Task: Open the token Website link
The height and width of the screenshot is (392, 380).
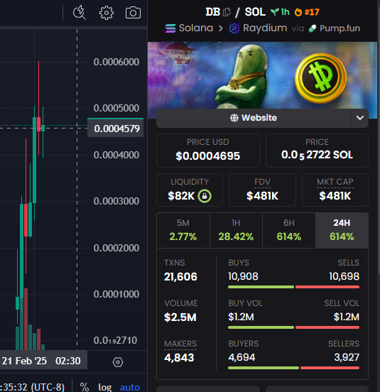Action: pos(254,118)
